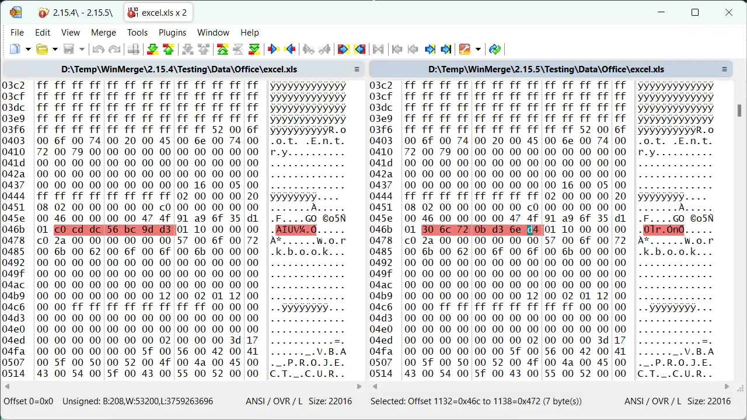The image size is (747, 420).
Task: Click left pane horizontal scroll left arrow
Action: (x=8, y=386)
